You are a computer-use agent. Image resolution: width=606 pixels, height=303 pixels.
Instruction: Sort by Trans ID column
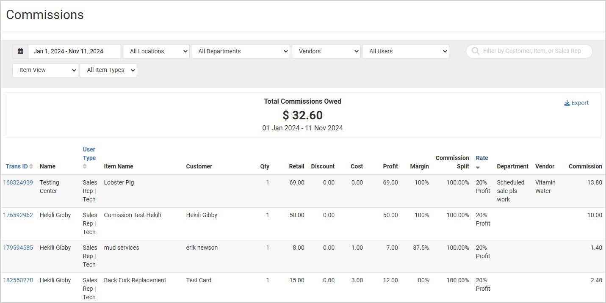pyautogui.click(x=17, y=166)
